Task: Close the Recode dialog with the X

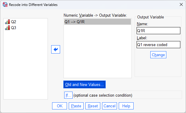Action: [181, 5]
